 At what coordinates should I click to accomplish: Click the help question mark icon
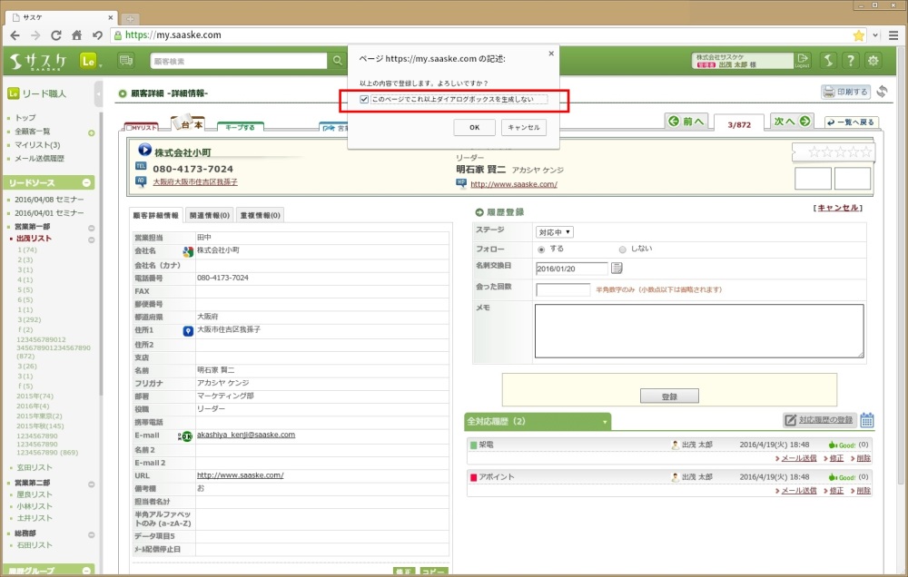(x=851, y=61)
